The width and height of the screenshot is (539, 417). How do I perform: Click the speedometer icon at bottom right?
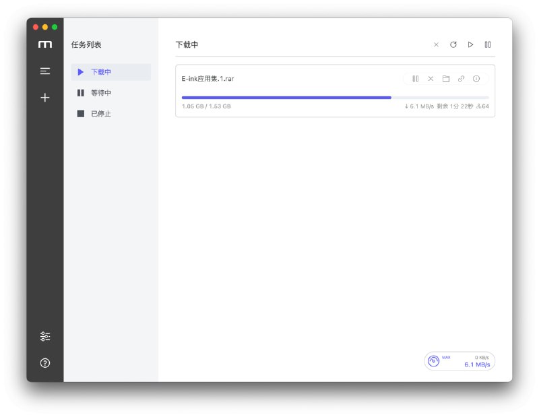coord(433,361)
